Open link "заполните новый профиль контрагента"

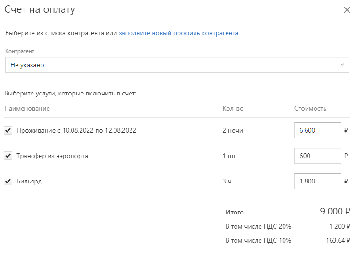(178, 33)
